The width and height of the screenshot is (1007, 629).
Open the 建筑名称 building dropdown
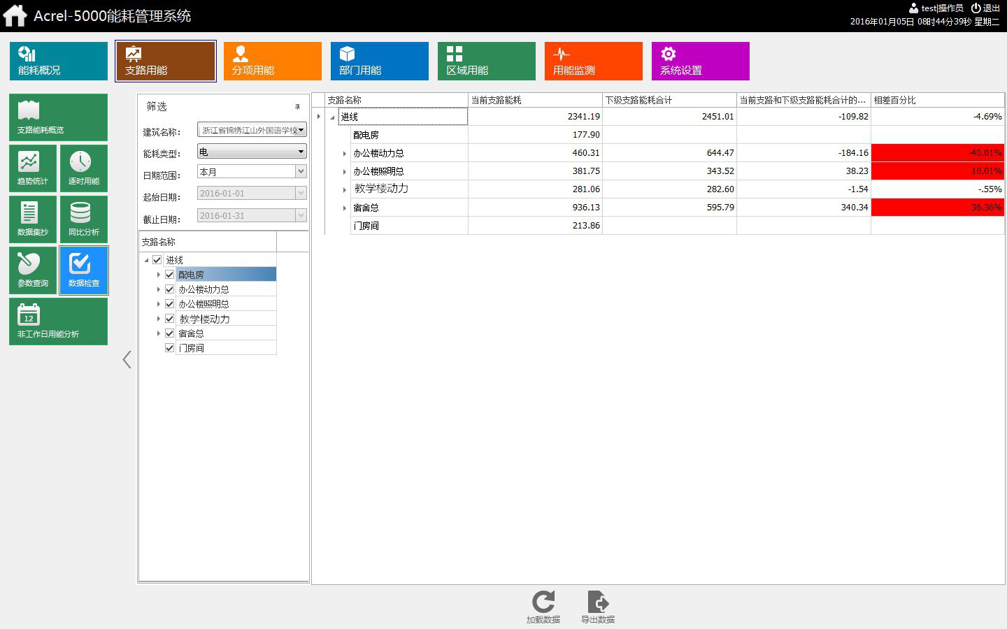(x=301, y=130)
